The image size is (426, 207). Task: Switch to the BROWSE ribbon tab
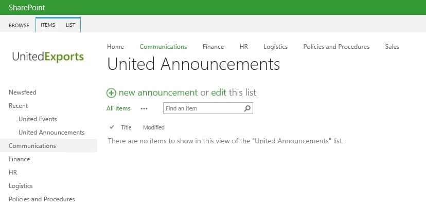(x=19, y=25)
